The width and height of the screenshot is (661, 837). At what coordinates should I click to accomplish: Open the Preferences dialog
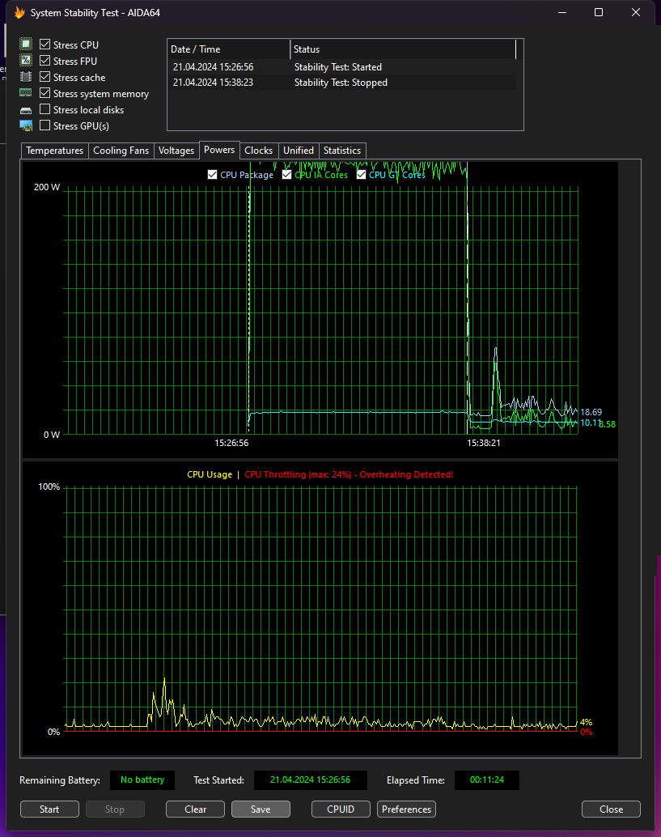(x=406, y=809)
